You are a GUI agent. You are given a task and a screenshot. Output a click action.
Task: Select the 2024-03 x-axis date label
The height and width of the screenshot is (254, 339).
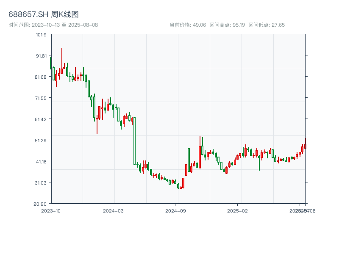[113, 210]
